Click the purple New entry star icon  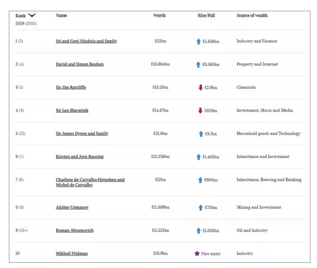(x=197, y=254)
